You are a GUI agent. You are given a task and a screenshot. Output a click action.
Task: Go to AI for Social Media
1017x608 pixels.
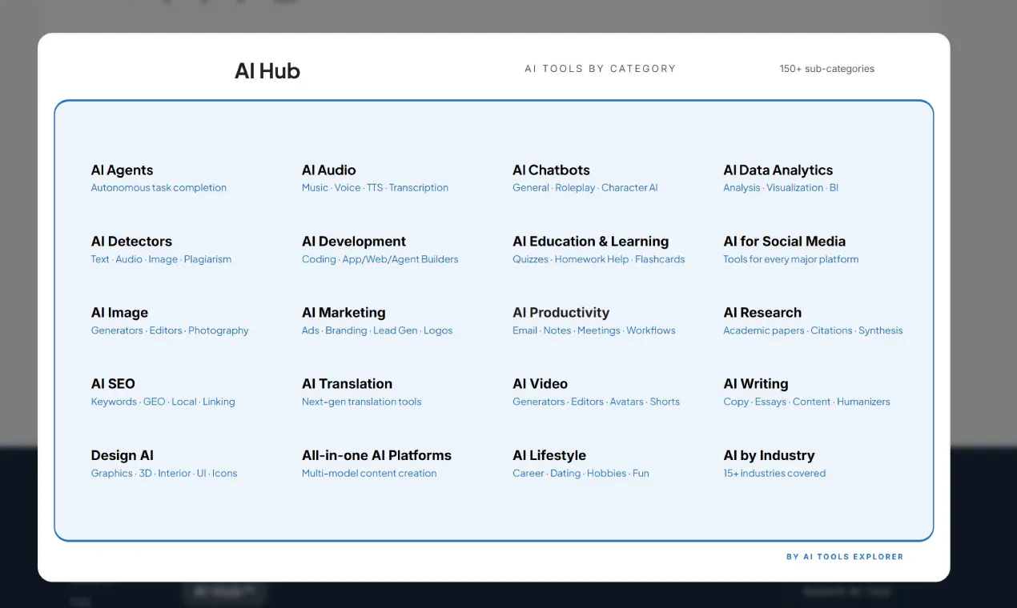[x=784, y=242]
